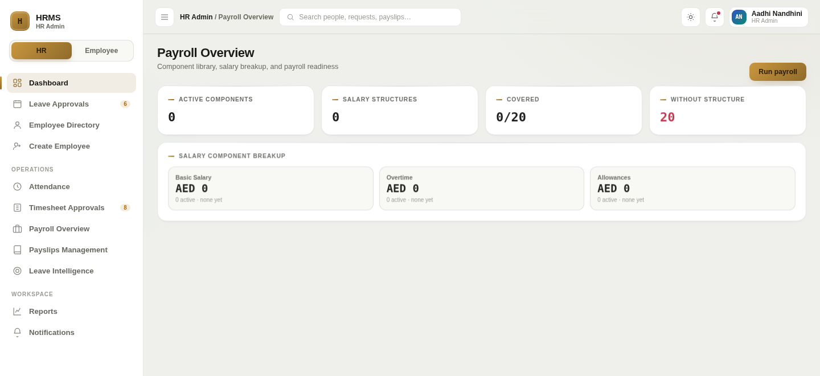Open Employee Directory menu item
Screen dimensions: 820x376
click(x=71, y=125)
